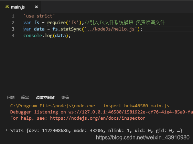Open the 终端 (Terminal) panel tab
Viewport: 193px width, 144px height.
pos(65,97)
